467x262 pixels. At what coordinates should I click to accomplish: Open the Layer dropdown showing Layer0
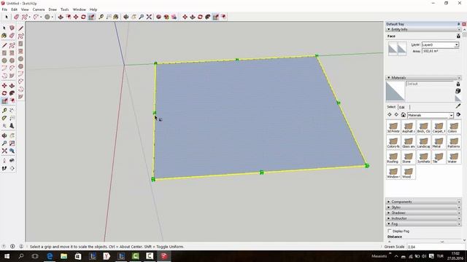(440, 45)
